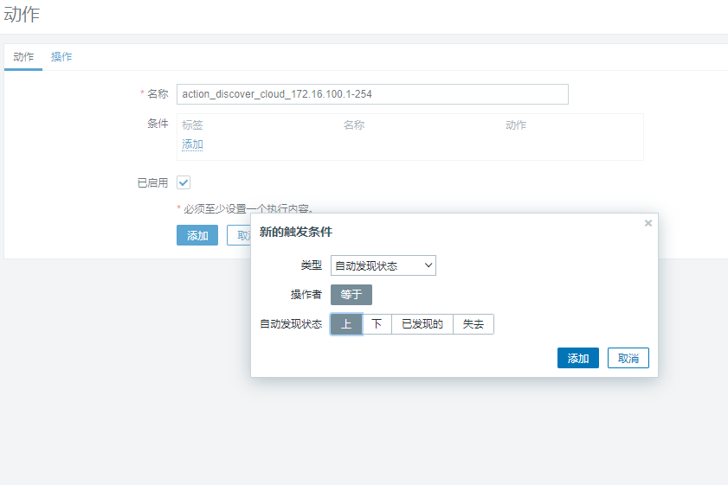Click the 类型 label in the dialog

[311, 265]
